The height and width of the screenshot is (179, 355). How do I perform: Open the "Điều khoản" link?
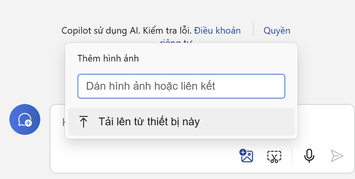[217, 30]
